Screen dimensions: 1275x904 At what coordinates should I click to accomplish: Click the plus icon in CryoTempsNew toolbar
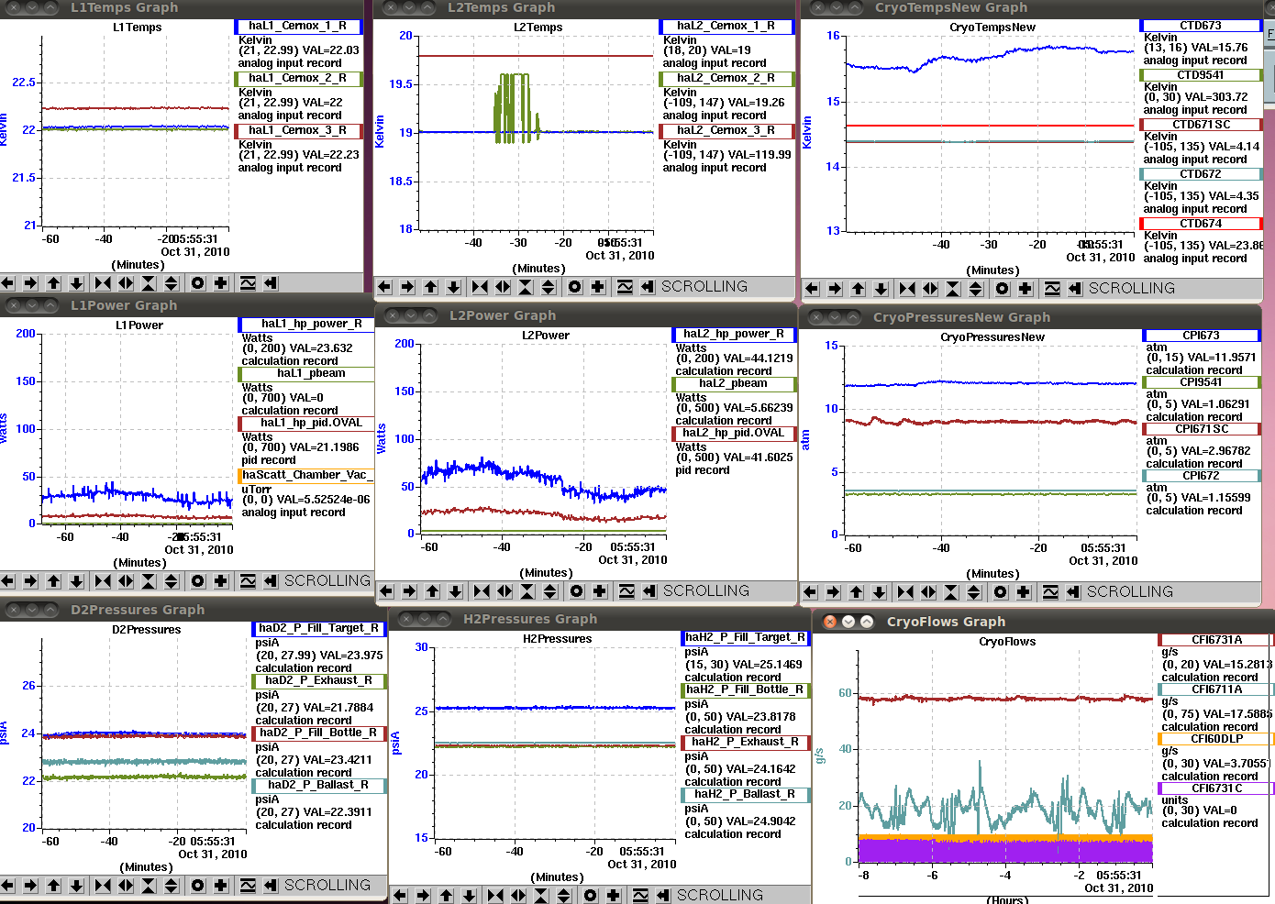[1026, 289]
